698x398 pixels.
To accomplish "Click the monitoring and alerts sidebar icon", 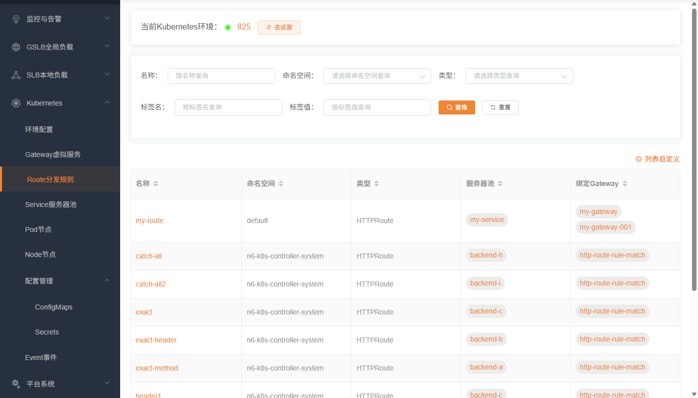I will click(16, 19).
